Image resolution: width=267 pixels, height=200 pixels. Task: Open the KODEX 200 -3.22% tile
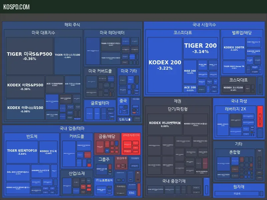(165, 65)
